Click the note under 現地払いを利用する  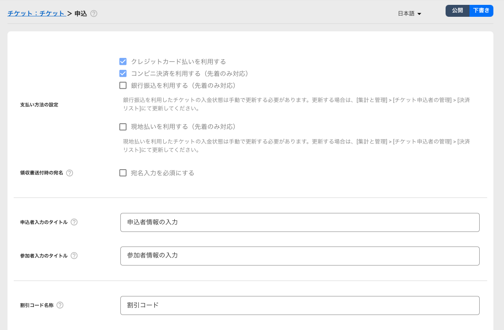pos(296,146)
